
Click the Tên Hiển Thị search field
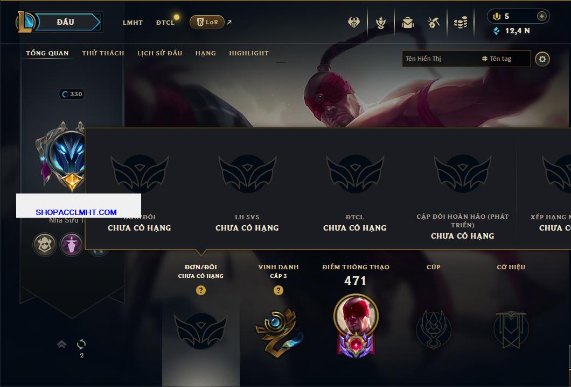click(x=466, y=59)
